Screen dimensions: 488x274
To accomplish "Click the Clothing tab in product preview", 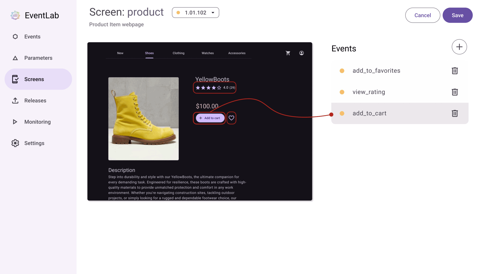I will (178, 53).
